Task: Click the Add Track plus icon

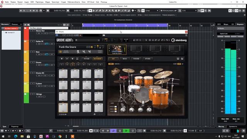Action: (25, 25)
